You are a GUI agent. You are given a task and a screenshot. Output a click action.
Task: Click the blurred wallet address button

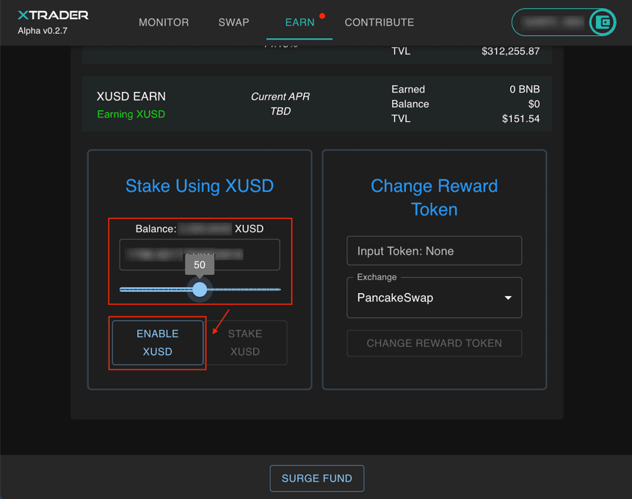pyautogui.click(x=564, y=22)
